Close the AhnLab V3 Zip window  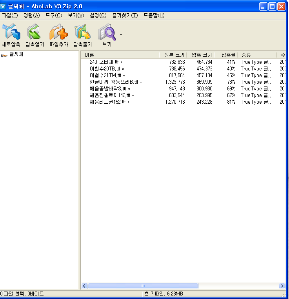[x=282, y=7]
